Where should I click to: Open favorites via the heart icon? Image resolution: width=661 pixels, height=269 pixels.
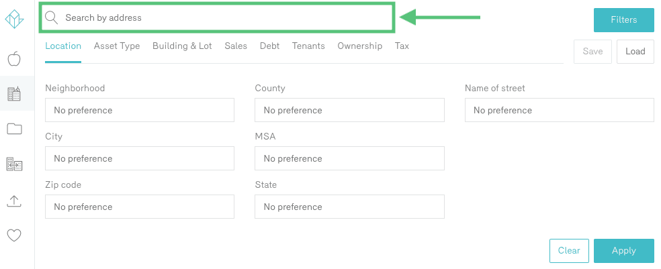(14, 235)
